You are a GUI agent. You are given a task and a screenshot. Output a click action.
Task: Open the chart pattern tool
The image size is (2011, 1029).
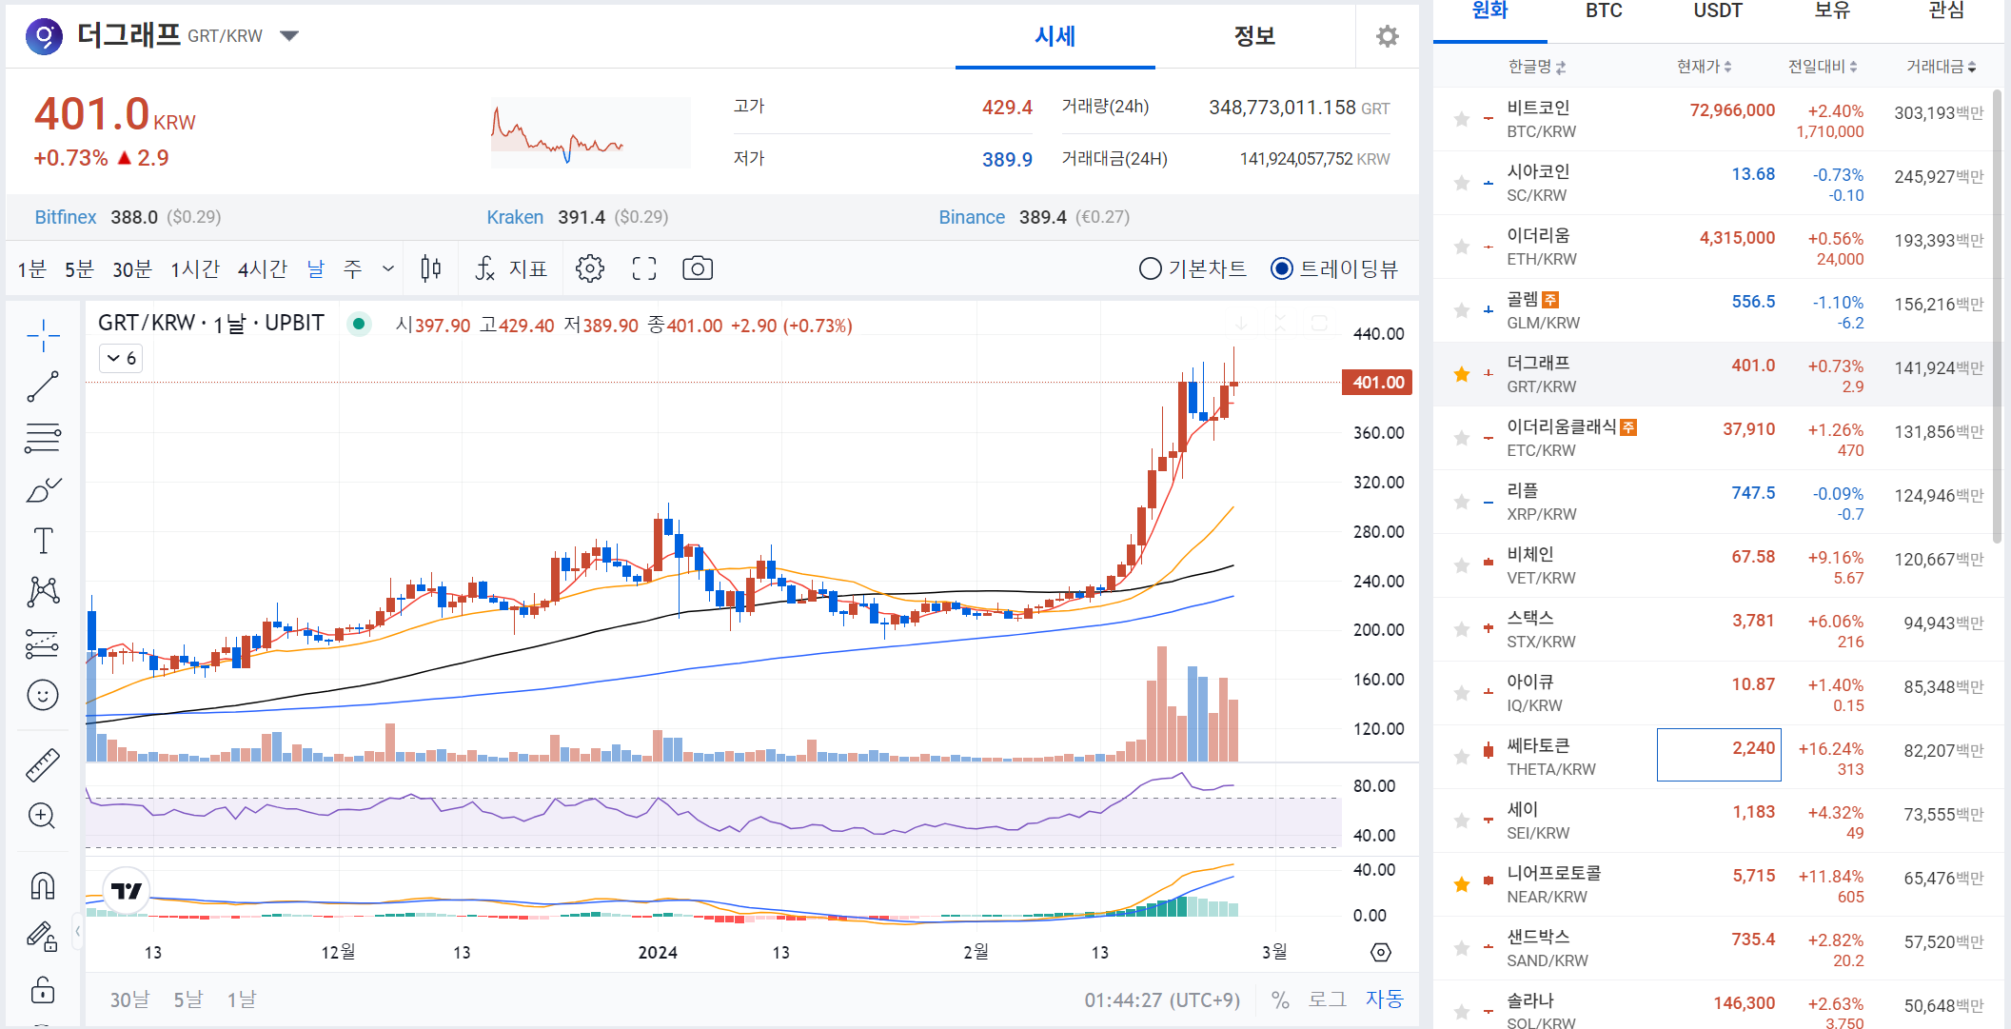43,592
